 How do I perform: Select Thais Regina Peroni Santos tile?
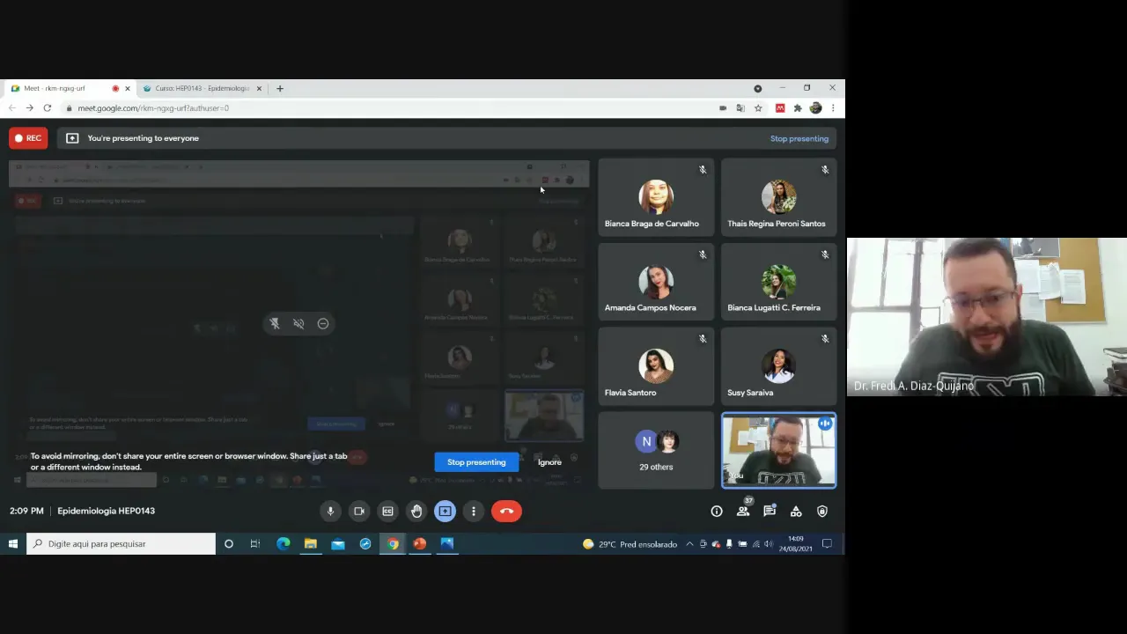778,197
